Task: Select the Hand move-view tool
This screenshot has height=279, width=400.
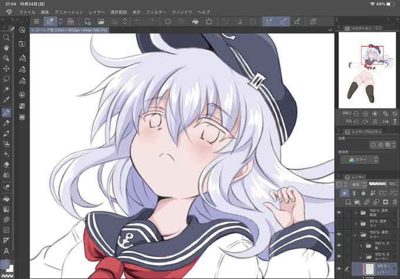Action: click(x=6, y=48)
